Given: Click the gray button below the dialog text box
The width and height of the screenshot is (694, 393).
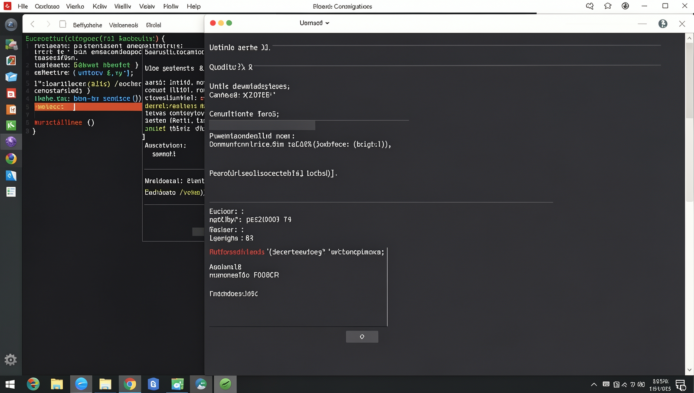Looking at the screenshot, I should pos(362,337).
